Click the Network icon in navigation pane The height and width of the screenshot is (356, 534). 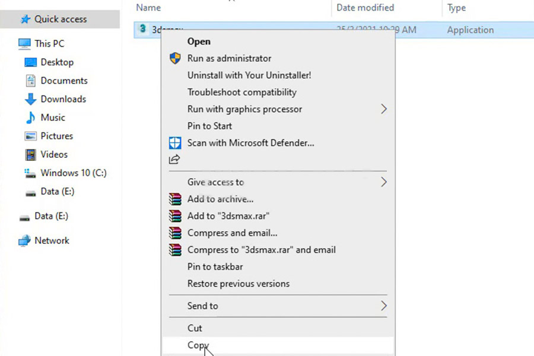(x=24, y=240)
